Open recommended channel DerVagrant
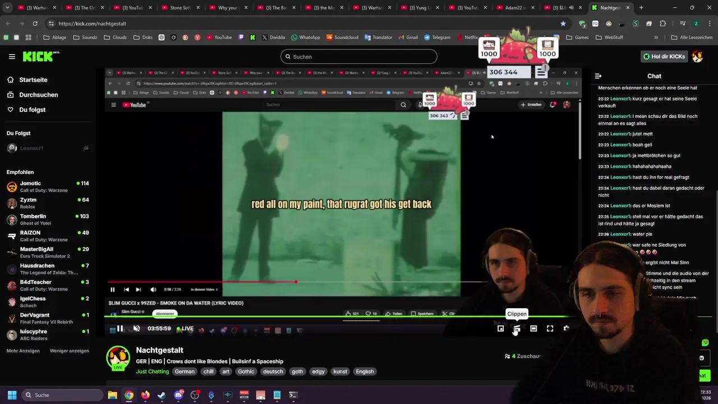The image size is (718, 404). tap(48, 318)
